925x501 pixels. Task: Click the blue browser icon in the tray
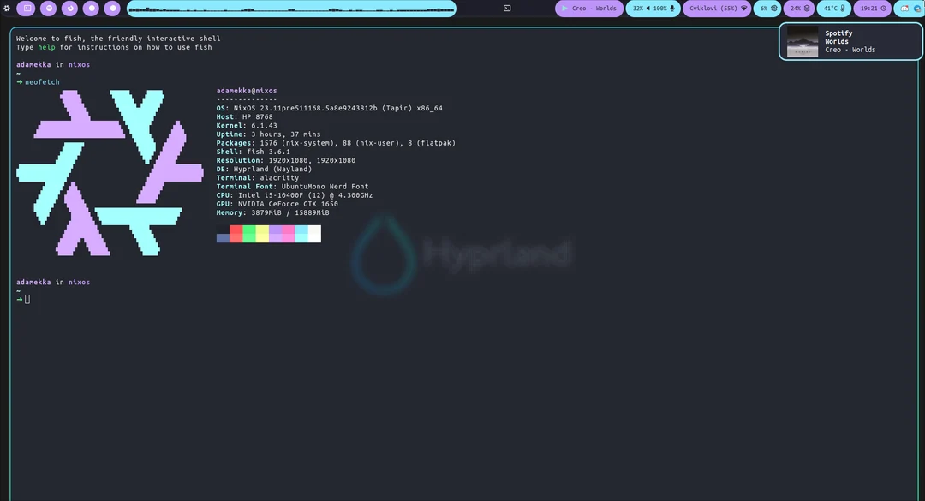pos(917,9)
